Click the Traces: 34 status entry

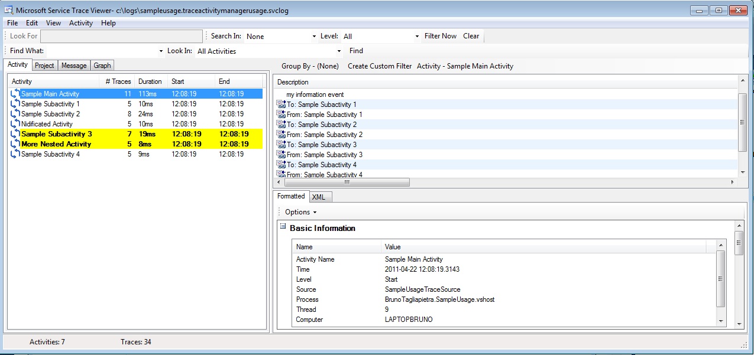[136, 341]
